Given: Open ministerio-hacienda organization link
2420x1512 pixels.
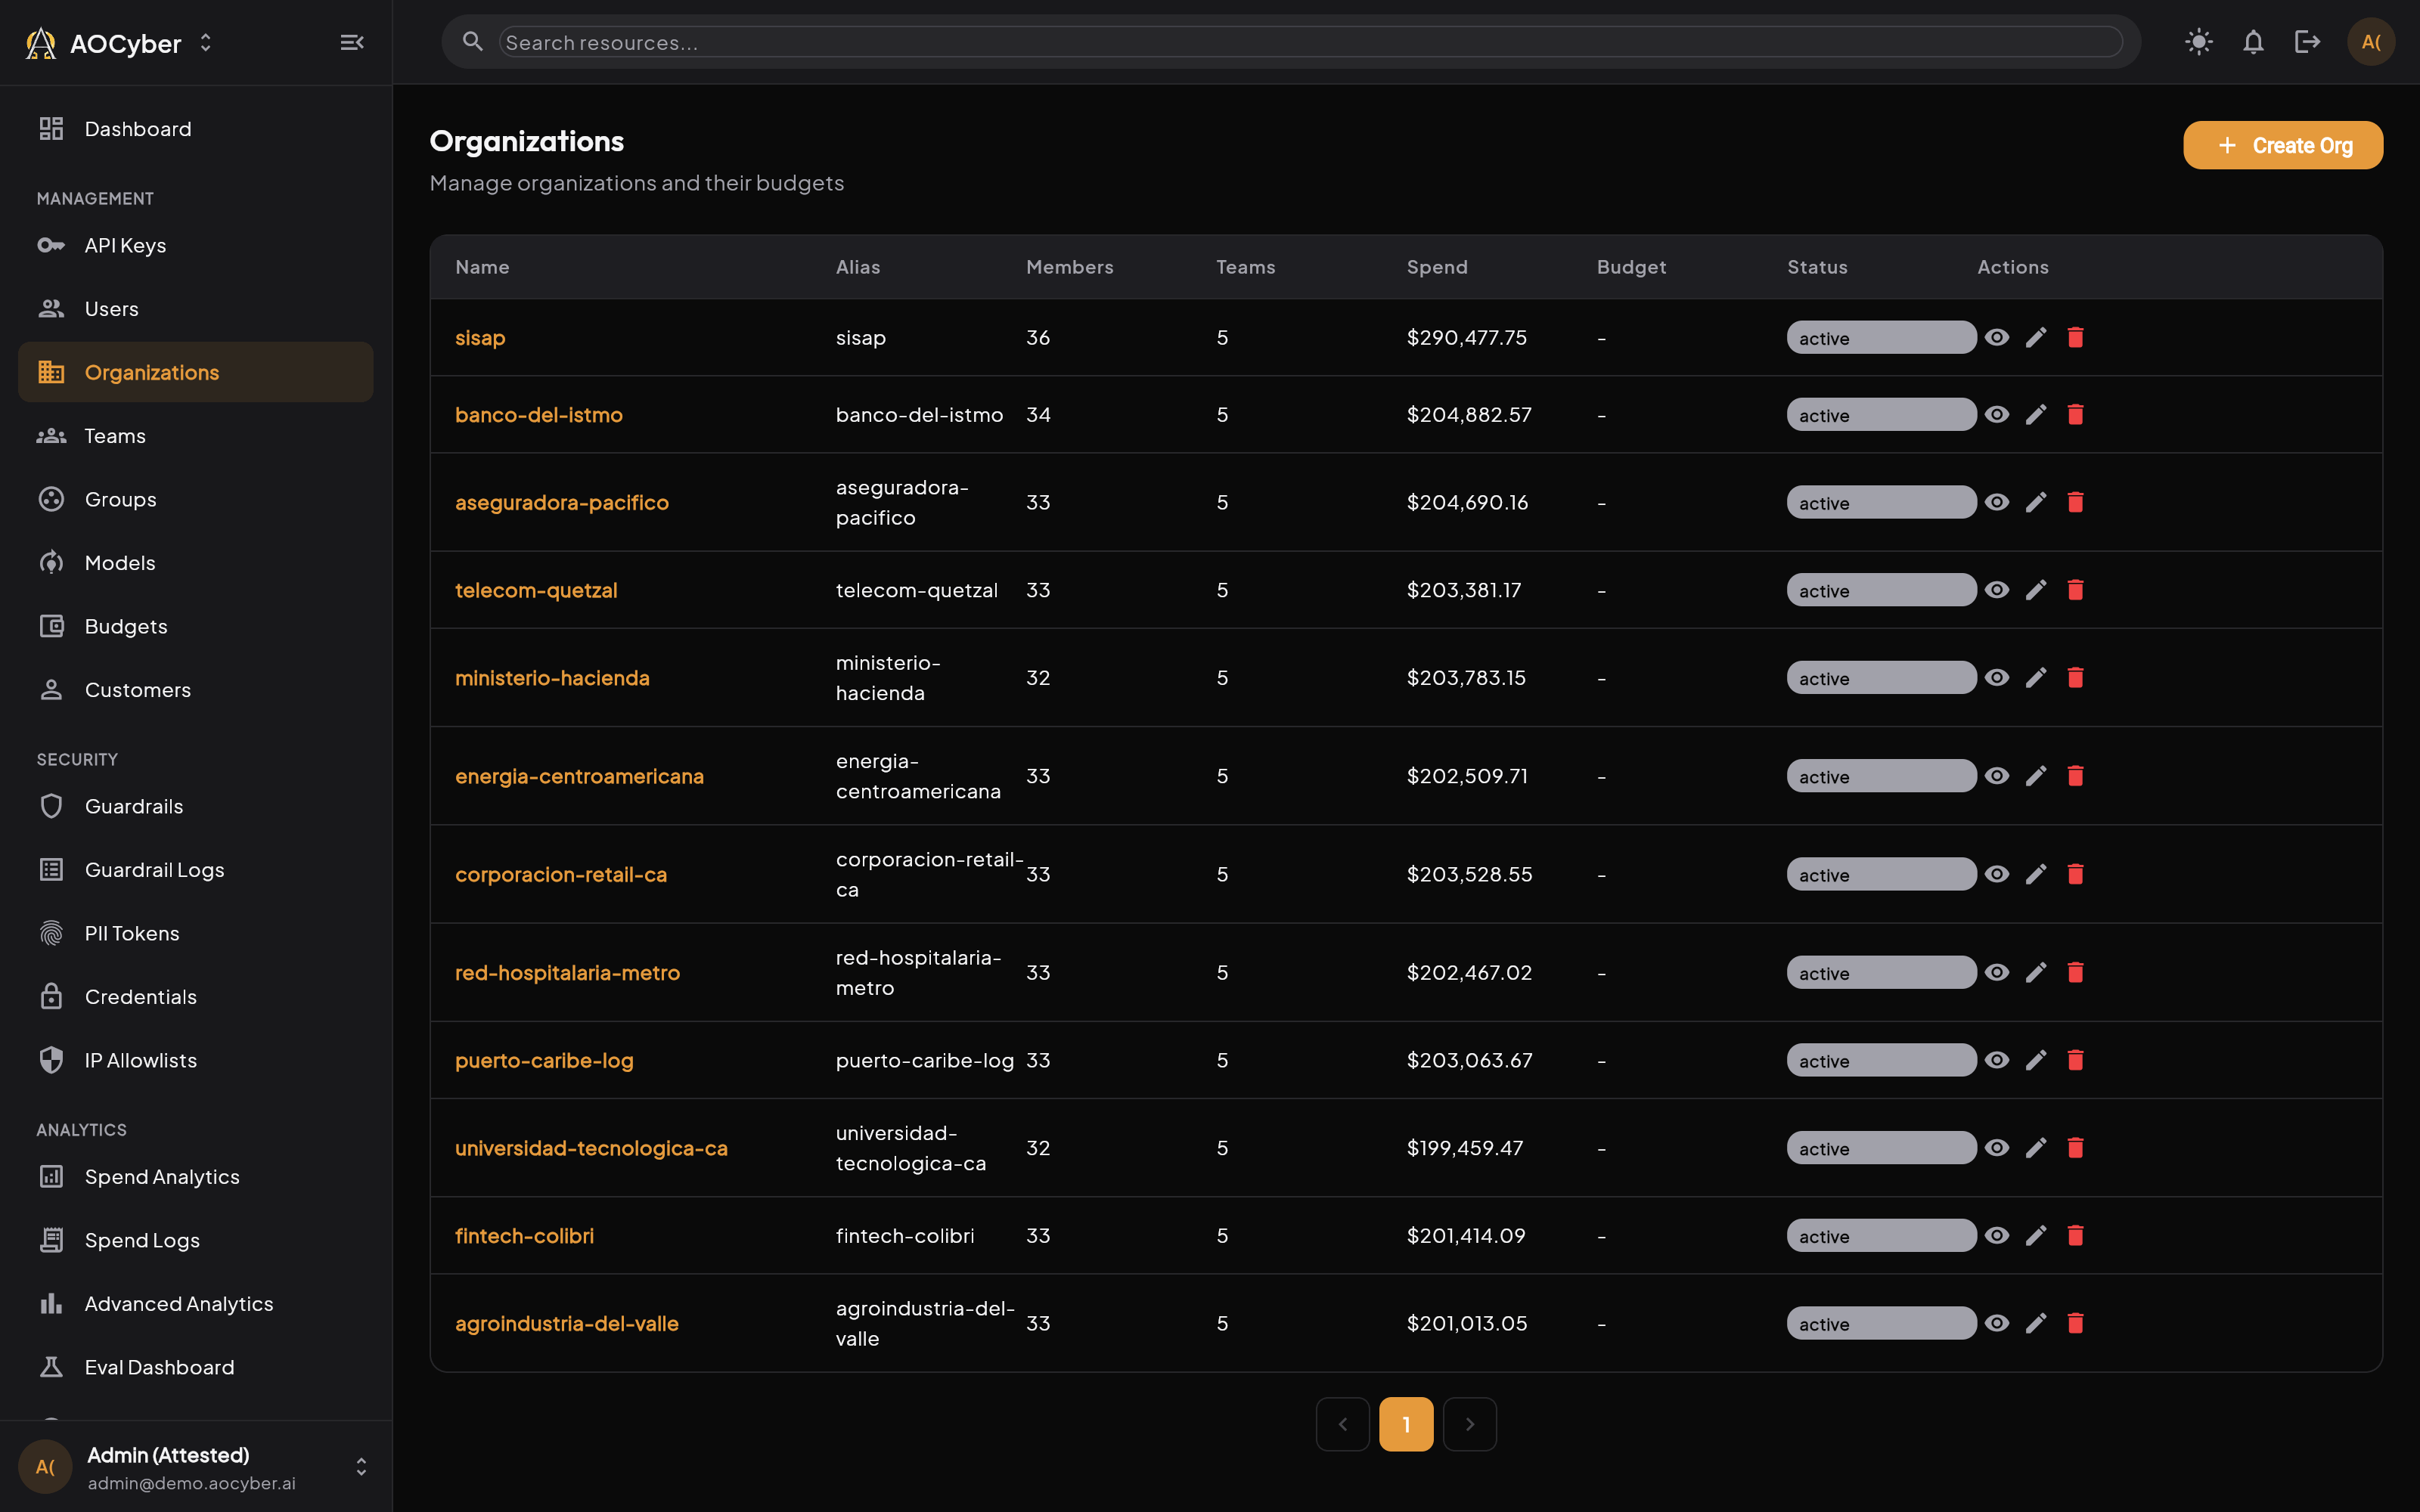Looking at the screenshot, I should [552, 678].
